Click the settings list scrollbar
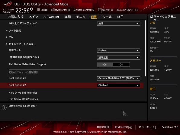 click(x=146, y=48)
